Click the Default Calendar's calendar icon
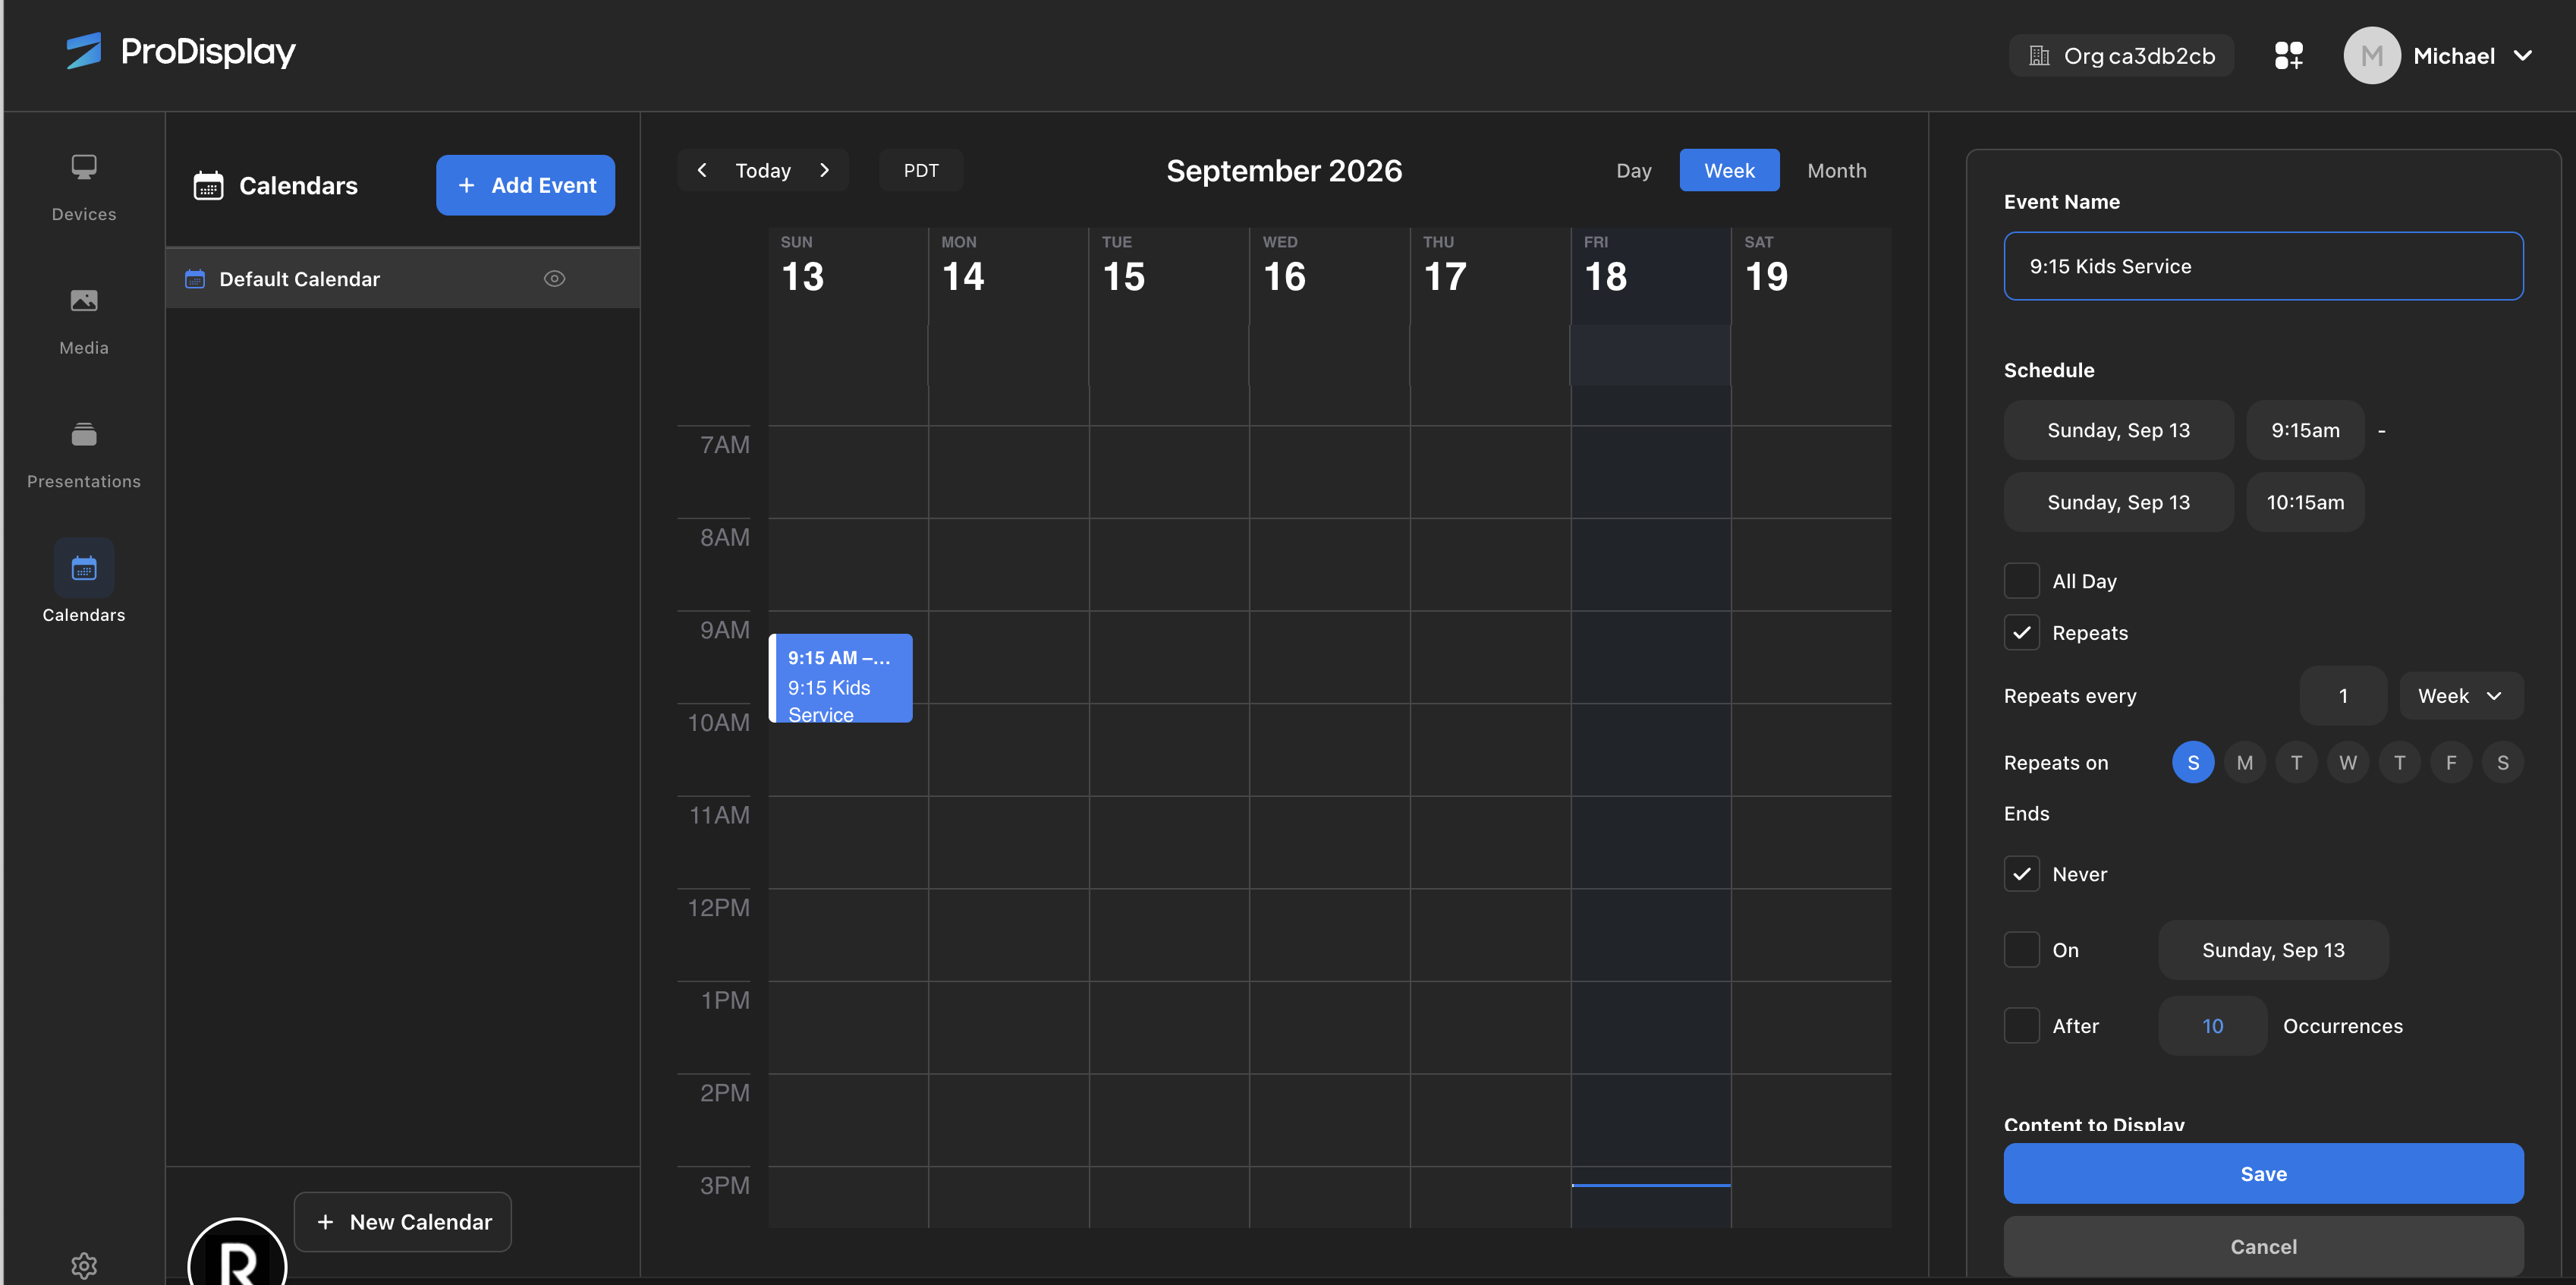This screenshot has height=1285, width=2576. coord(195,279)
